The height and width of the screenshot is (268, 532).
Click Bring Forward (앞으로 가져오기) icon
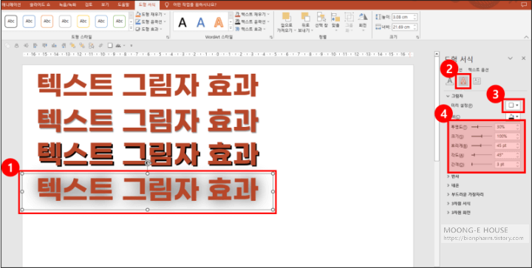point(287,18)
